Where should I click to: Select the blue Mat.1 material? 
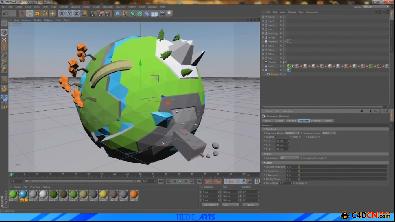pyautogui.click(x=23, y=195)
